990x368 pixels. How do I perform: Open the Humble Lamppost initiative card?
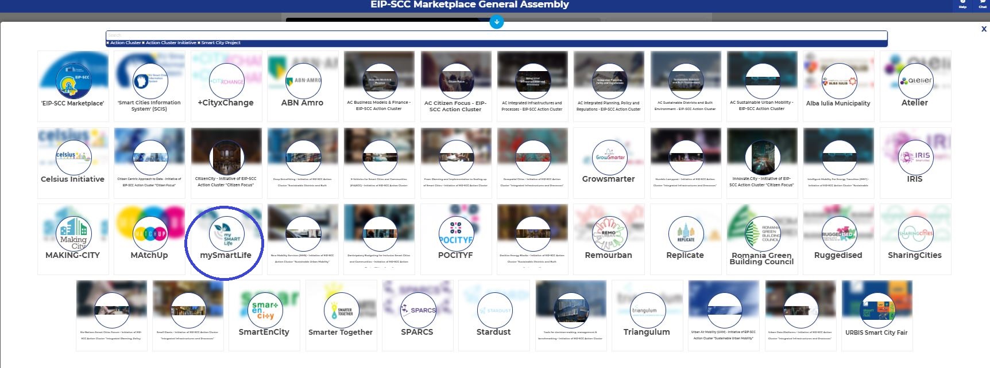[686, 163]
